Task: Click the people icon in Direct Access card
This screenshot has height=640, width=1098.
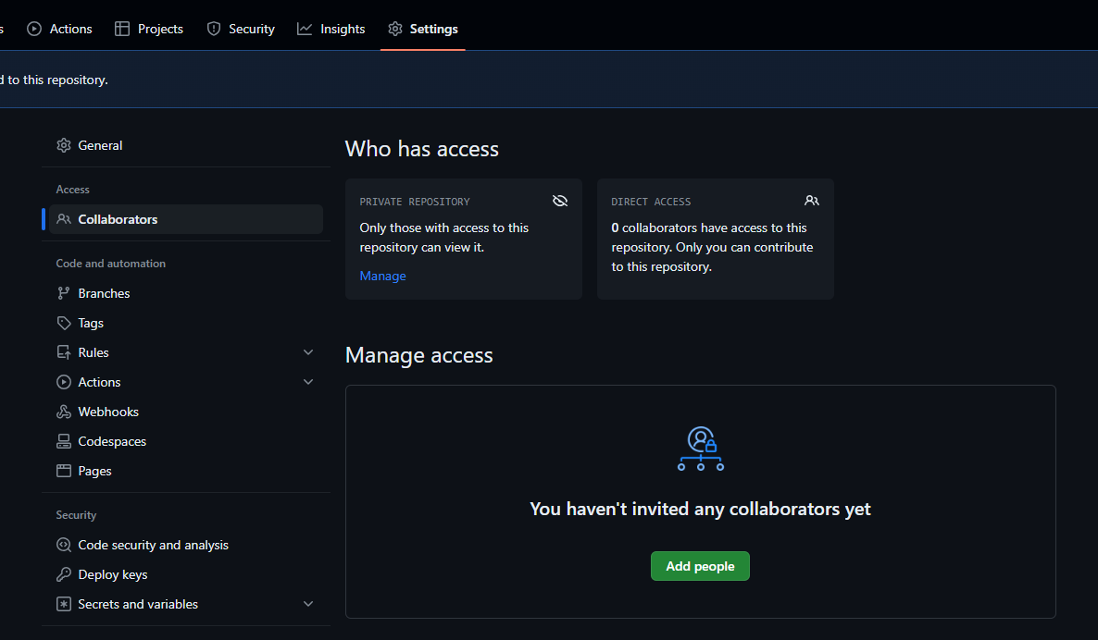Action: (x=812, y=201)
